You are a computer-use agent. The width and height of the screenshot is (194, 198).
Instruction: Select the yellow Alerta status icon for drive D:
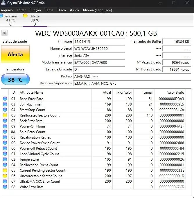coord(25,16)
